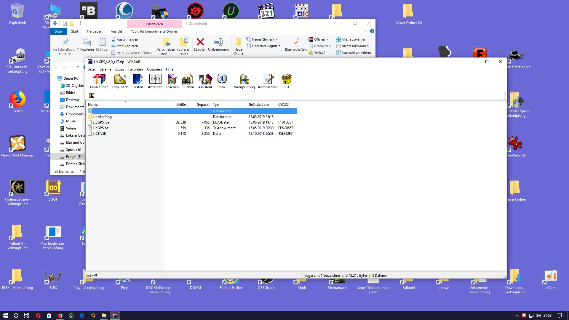Click the Virenprüfung scan icon

[244, 81]
